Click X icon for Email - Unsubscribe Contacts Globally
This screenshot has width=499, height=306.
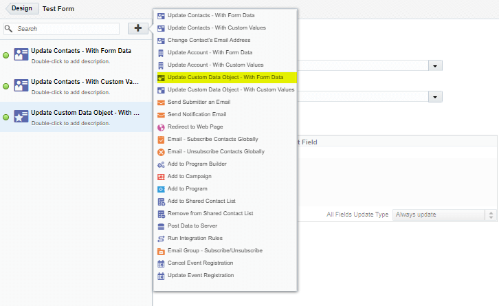[161, 152]
